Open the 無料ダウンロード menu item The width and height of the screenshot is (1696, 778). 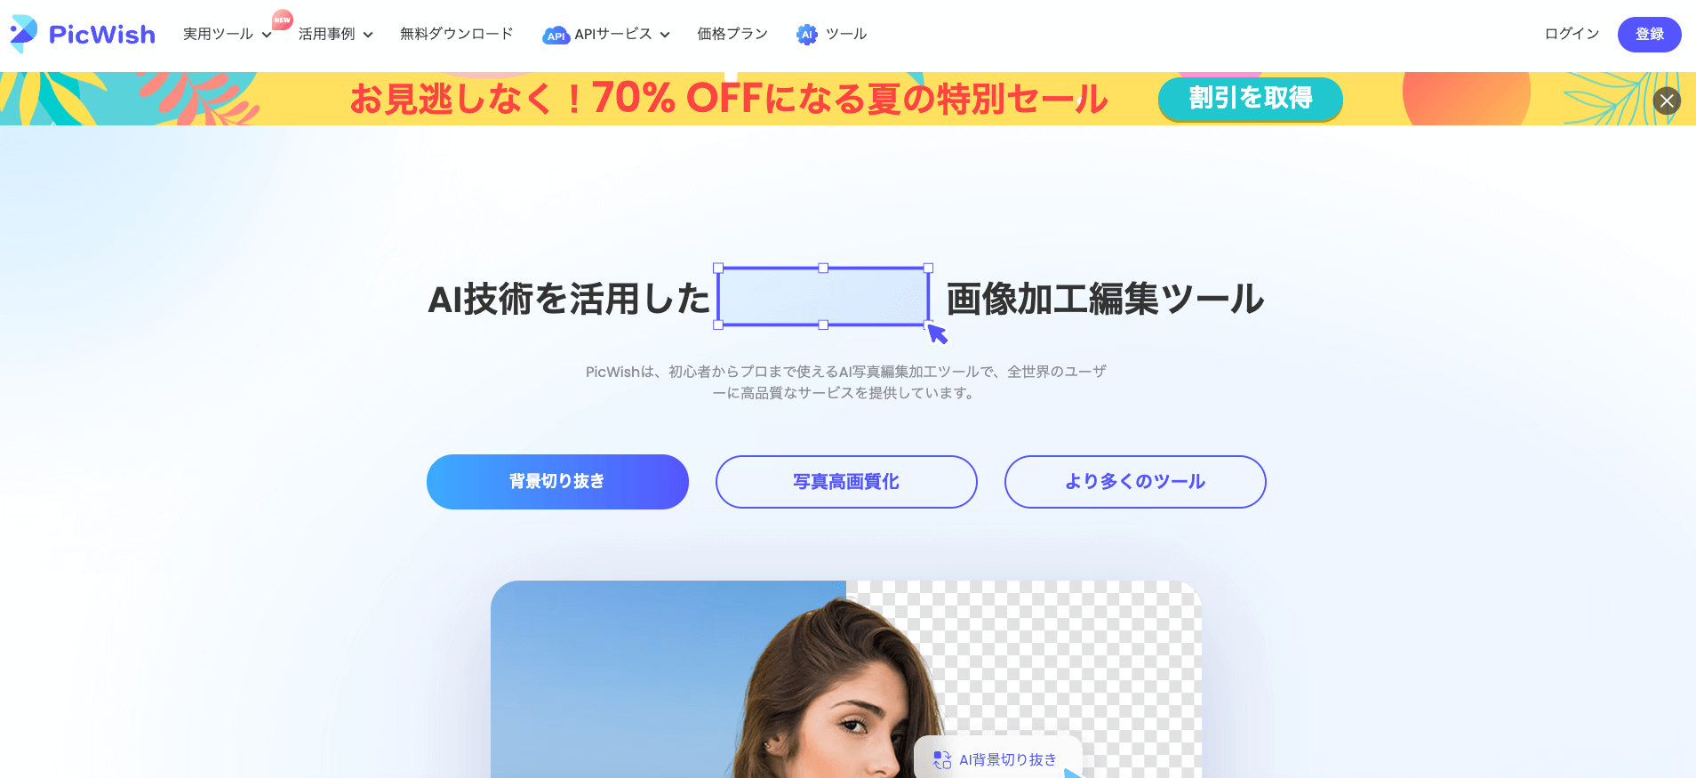click(x=457, y=34)
